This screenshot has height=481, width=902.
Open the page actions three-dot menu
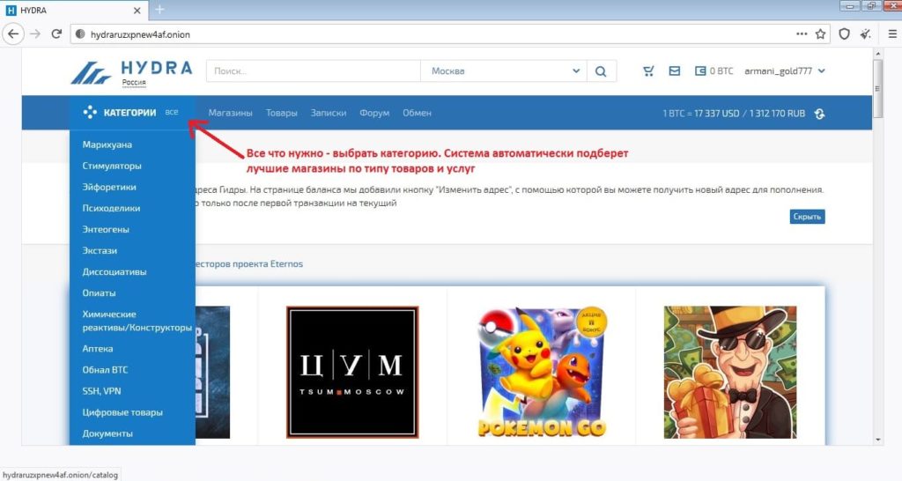click(x=801, y=34)
